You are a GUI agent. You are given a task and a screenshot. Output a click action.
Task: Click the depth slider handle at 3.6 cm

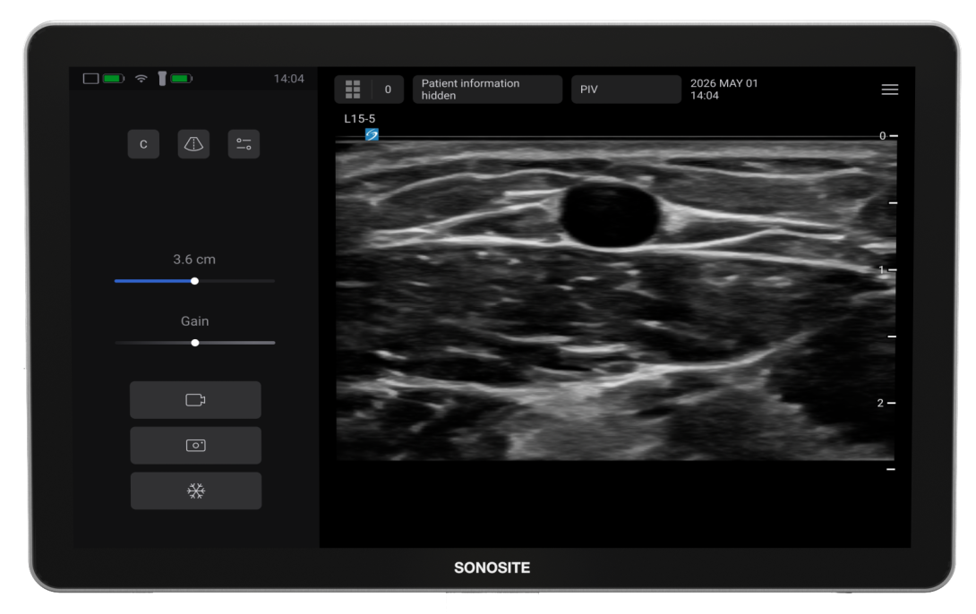pyautogui.click(x=195, y=281)
